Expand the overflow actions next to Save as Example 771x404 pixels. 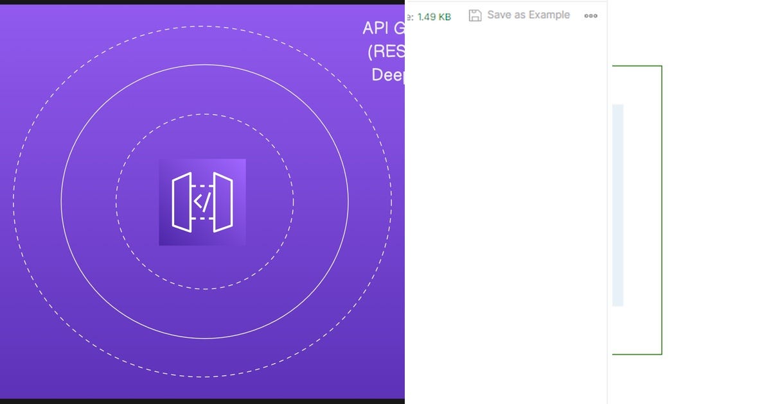(590, 15)
